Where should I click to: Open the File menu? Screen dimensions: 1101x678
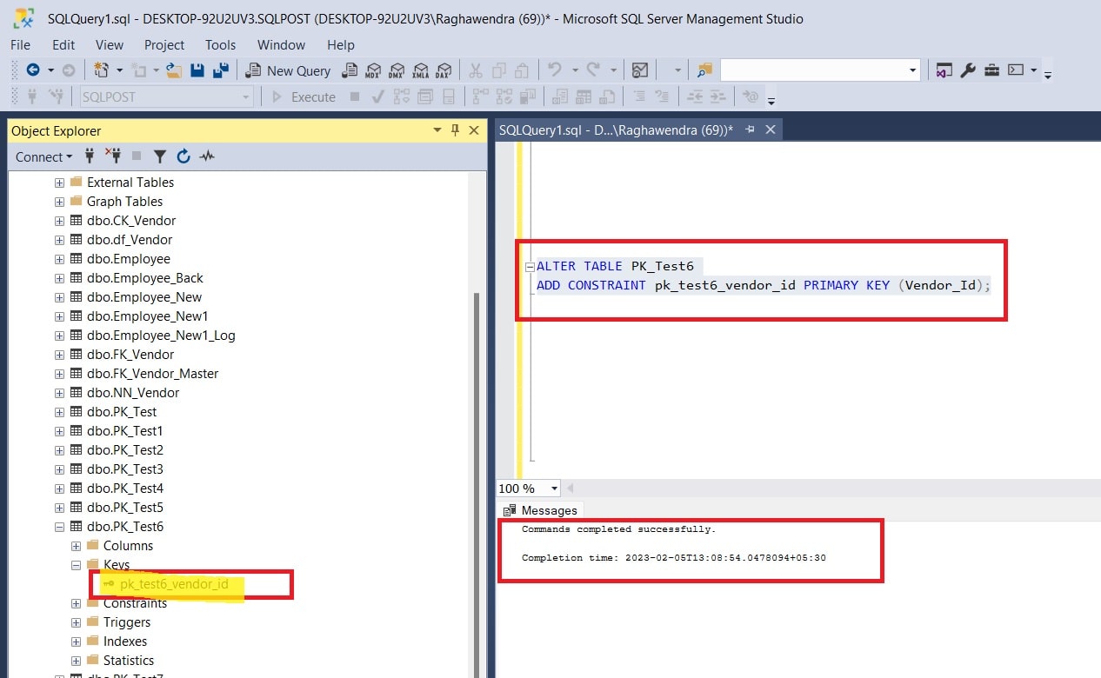pos(20,44)
